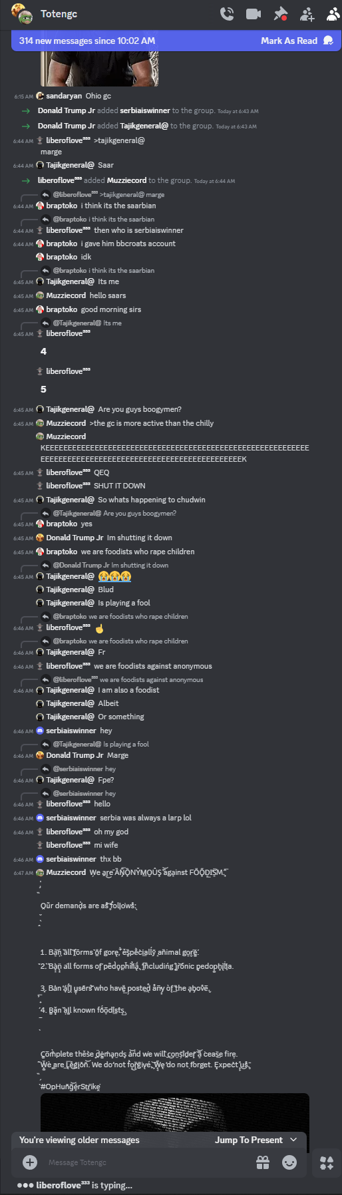
Task: Jump to the replied 'Are you guys boogymen?' message
Action: tap(140, 513)
